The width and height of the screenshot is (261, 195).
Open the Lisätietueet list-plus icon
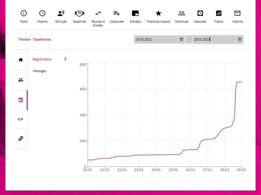click(x=117, y=13)
